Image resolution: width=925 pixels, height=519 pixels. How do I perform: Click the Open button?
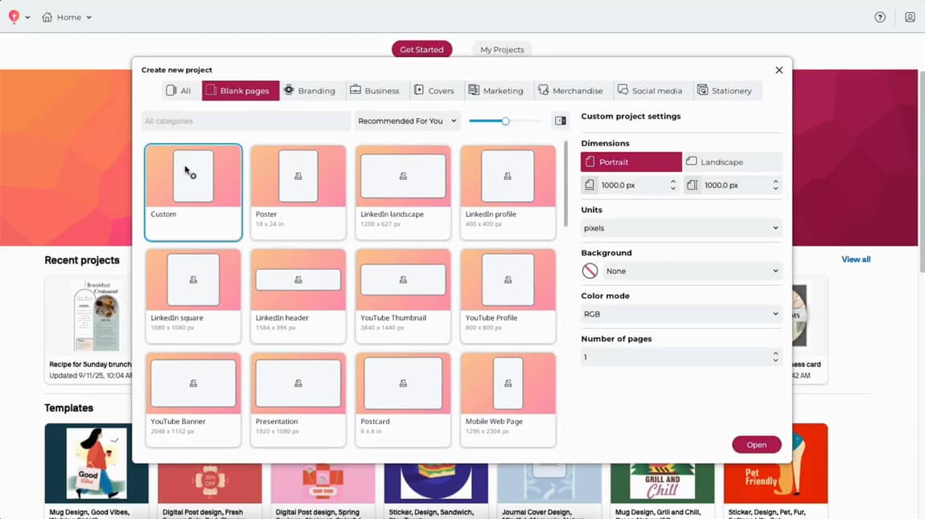click(x=756, y=445)
